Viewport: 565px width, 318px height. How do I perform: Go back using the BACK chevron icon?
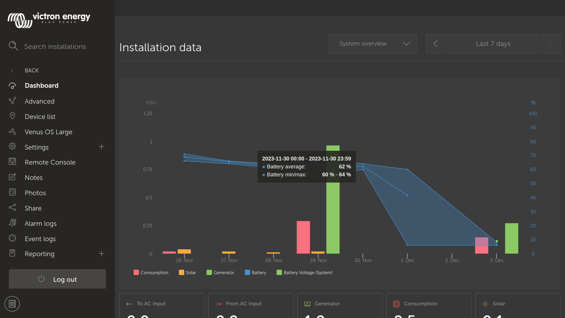click(12, 71)
